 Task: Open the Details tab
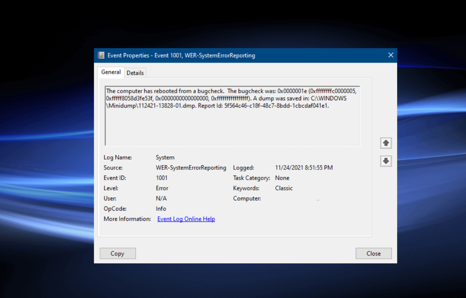135,73
